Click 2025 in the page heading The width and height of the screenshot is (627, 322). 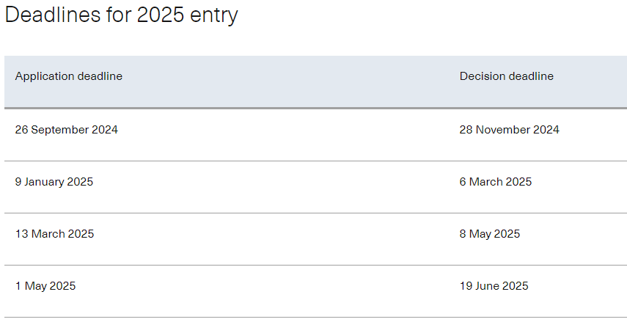pyautogui.click(x=161, y=15)
